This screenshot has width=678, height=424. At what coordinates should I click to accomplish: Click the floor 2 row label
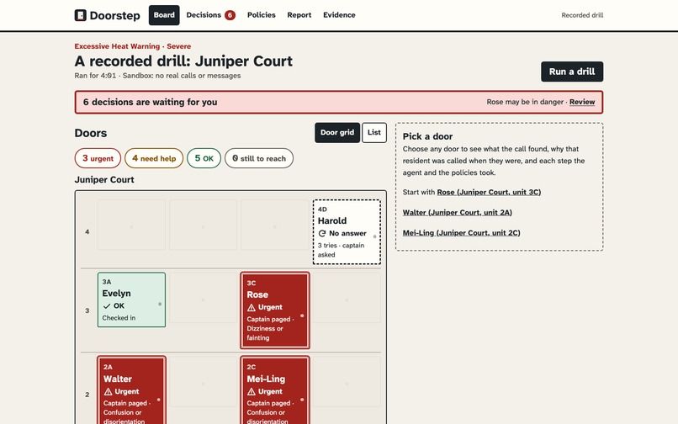click(87, 395)
